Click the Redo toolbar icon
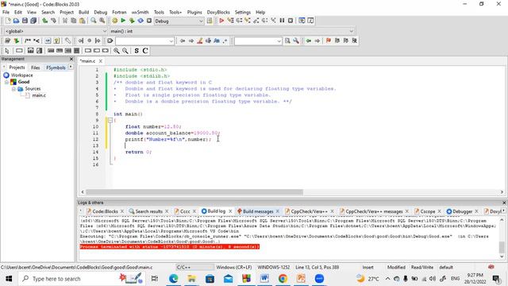 coord(53,21)
